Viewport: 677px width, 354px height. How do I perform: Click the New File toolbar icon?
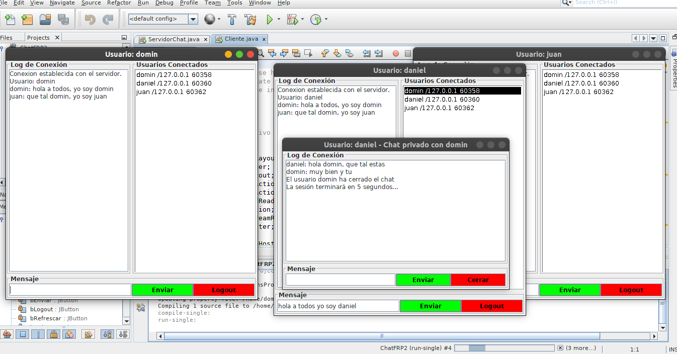pos(10,20)
